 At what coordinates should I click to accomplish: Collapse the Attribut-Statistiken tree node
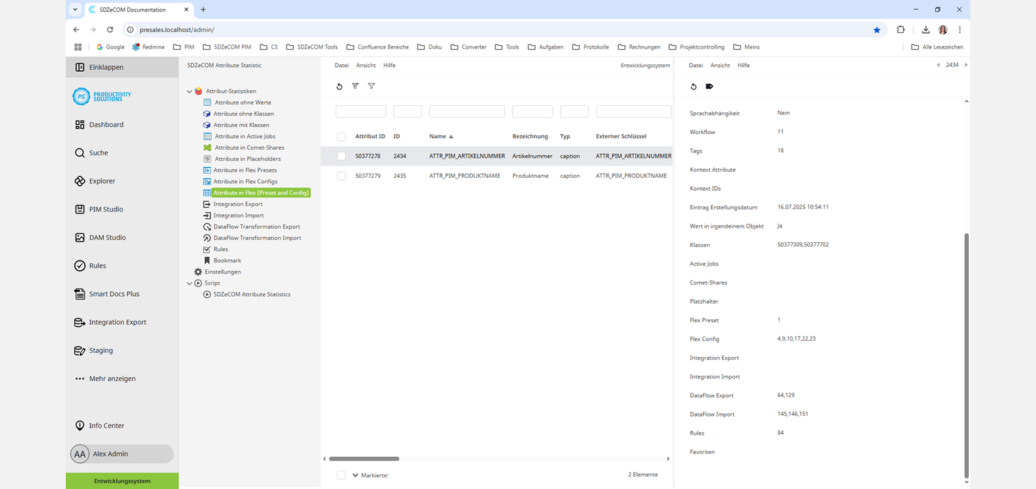(x=190, y=91)
